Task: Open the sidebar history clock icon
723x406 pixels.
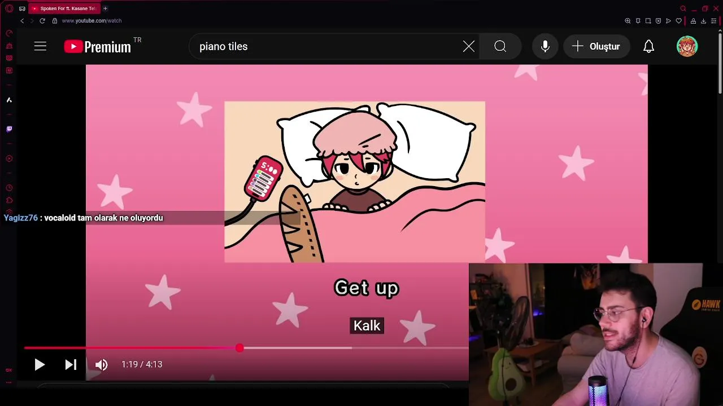Action: point(9,188)
